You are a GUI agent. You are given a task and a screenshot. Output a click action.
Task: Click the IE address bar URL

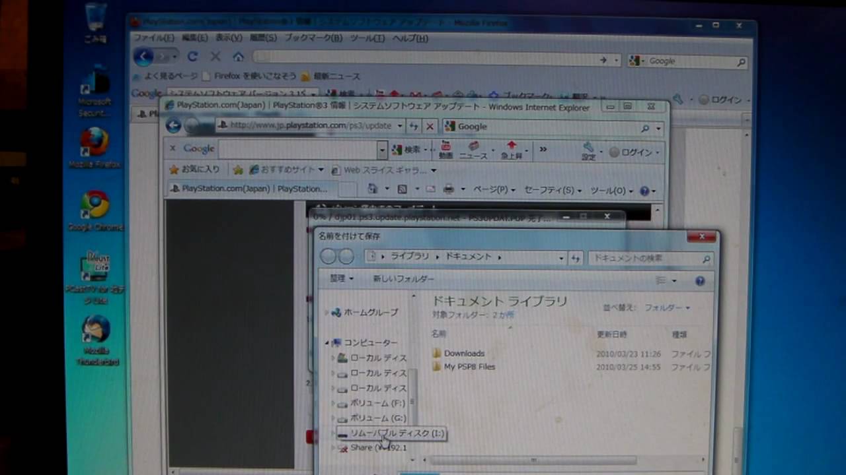311,125
